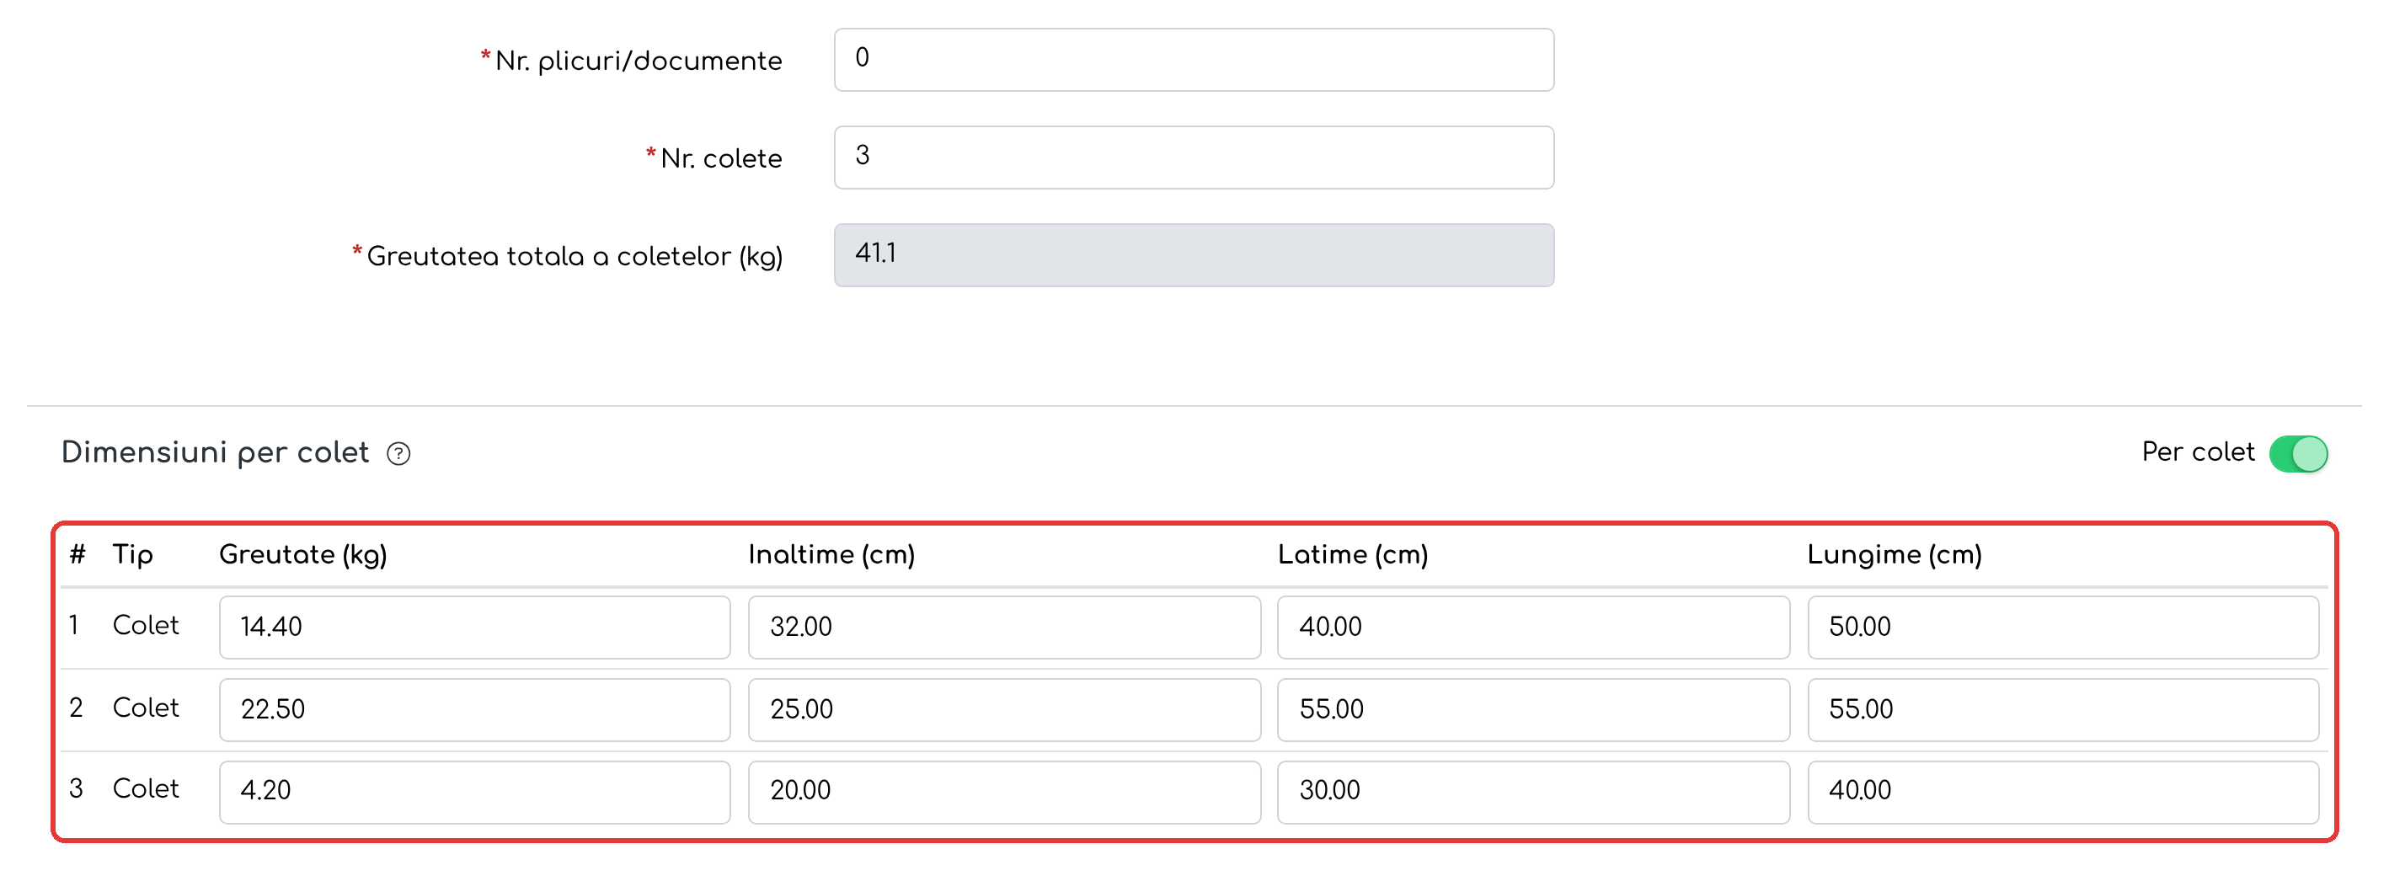Edit weight 22.50 for parcel 2
The height and width of the screenshot is (892, 2389).
coord(475,709)
